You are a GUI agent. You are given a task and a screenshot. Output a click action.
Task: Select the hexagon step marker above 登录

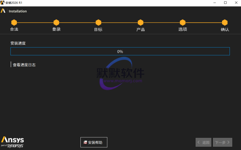(x=56, y=23)
